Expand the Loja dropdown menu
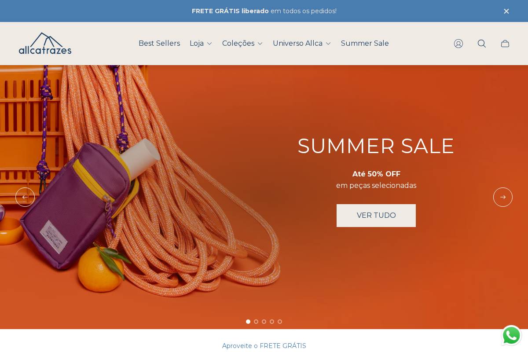 (x=201, y=44)
